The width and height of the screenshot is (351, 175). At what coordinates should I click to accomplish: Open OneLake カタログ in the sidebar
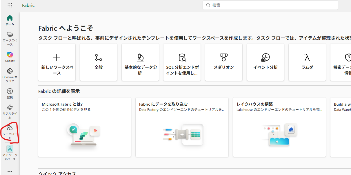(x=10, y=75)
